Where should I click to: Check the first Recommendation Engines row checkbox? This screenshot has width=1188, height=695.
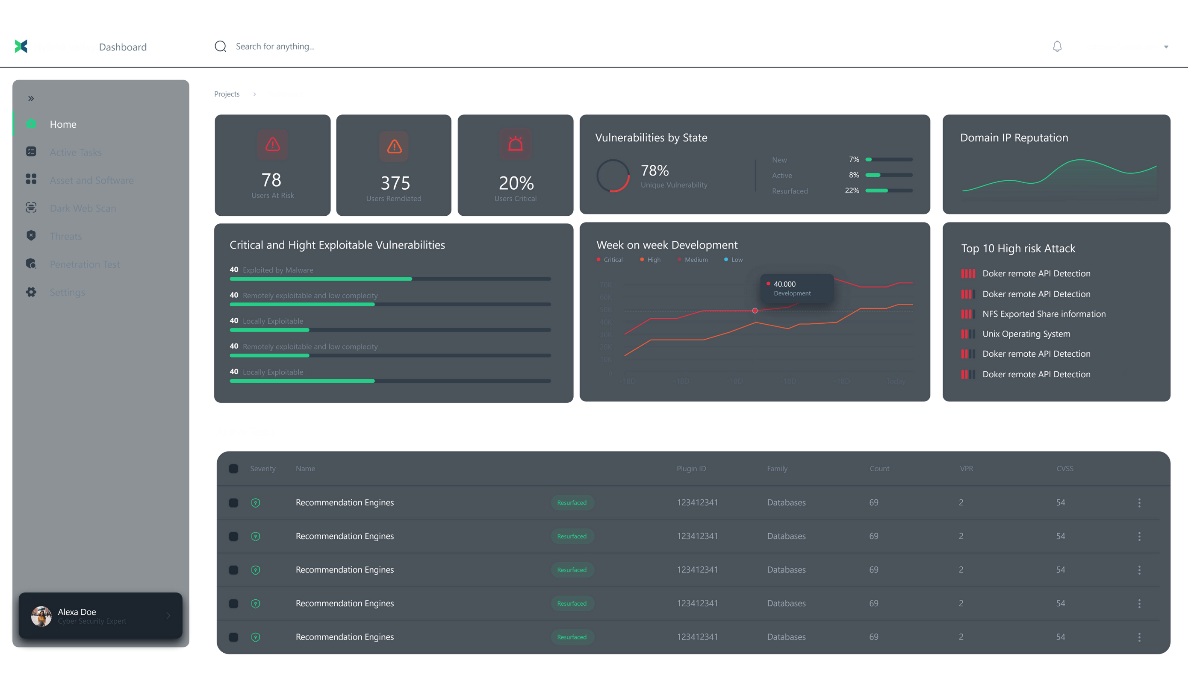click(233, 503)
